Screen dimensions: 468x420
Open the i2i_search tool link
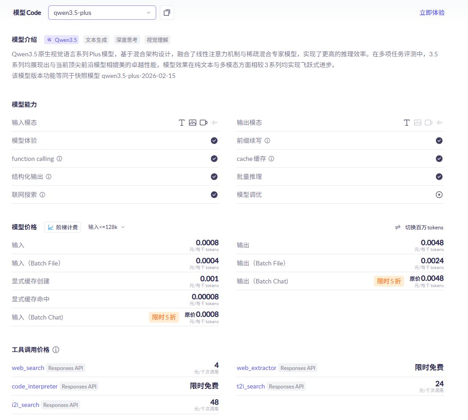click(x=25, y=405)
